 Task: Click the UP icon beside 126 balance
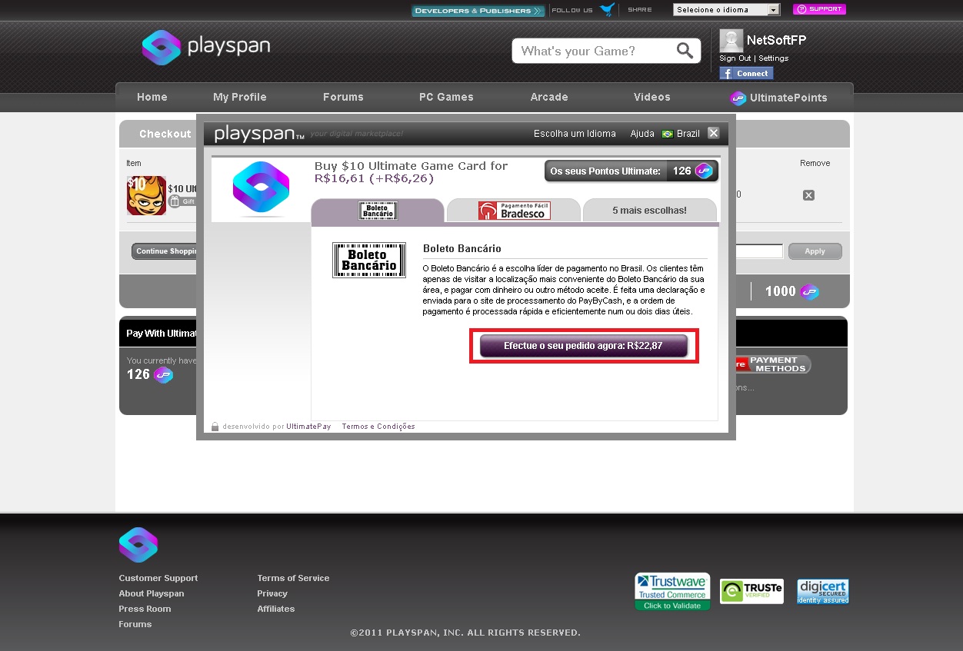coord(163,375)
